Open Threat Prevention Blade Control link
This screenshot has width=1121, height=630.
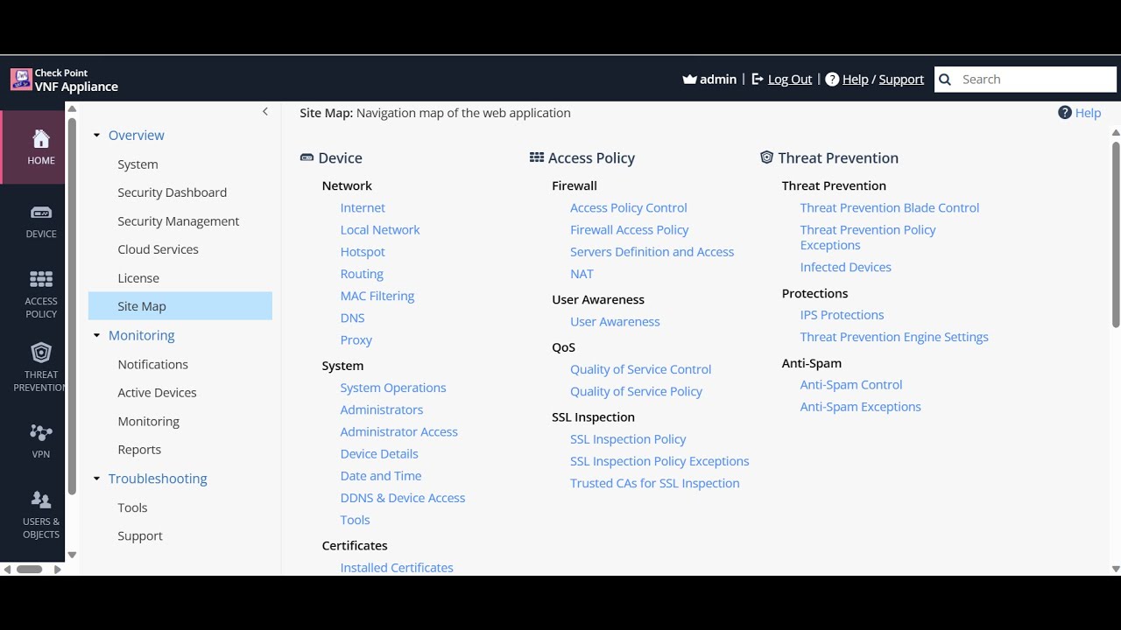point(890,208)
